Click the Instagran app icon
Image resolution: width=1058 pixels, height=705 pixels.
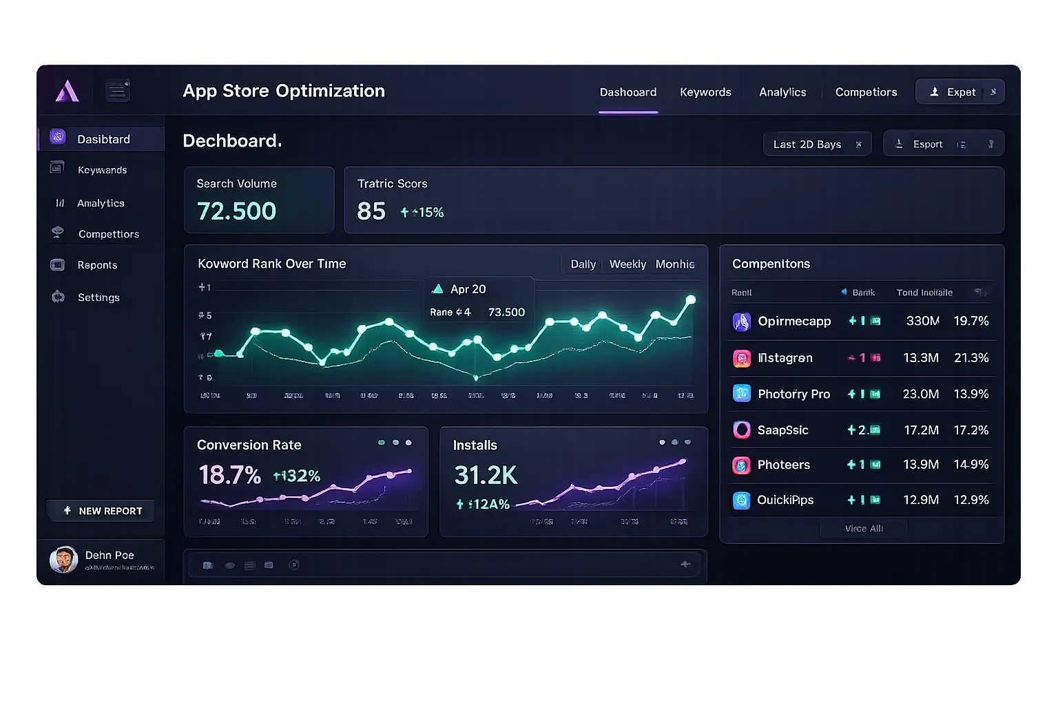742,358
